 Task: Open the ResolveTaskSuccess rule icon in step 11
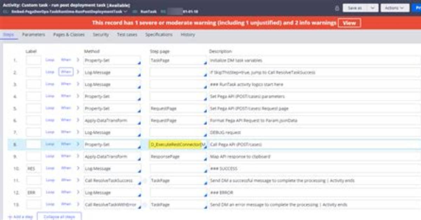coord(145,180)
